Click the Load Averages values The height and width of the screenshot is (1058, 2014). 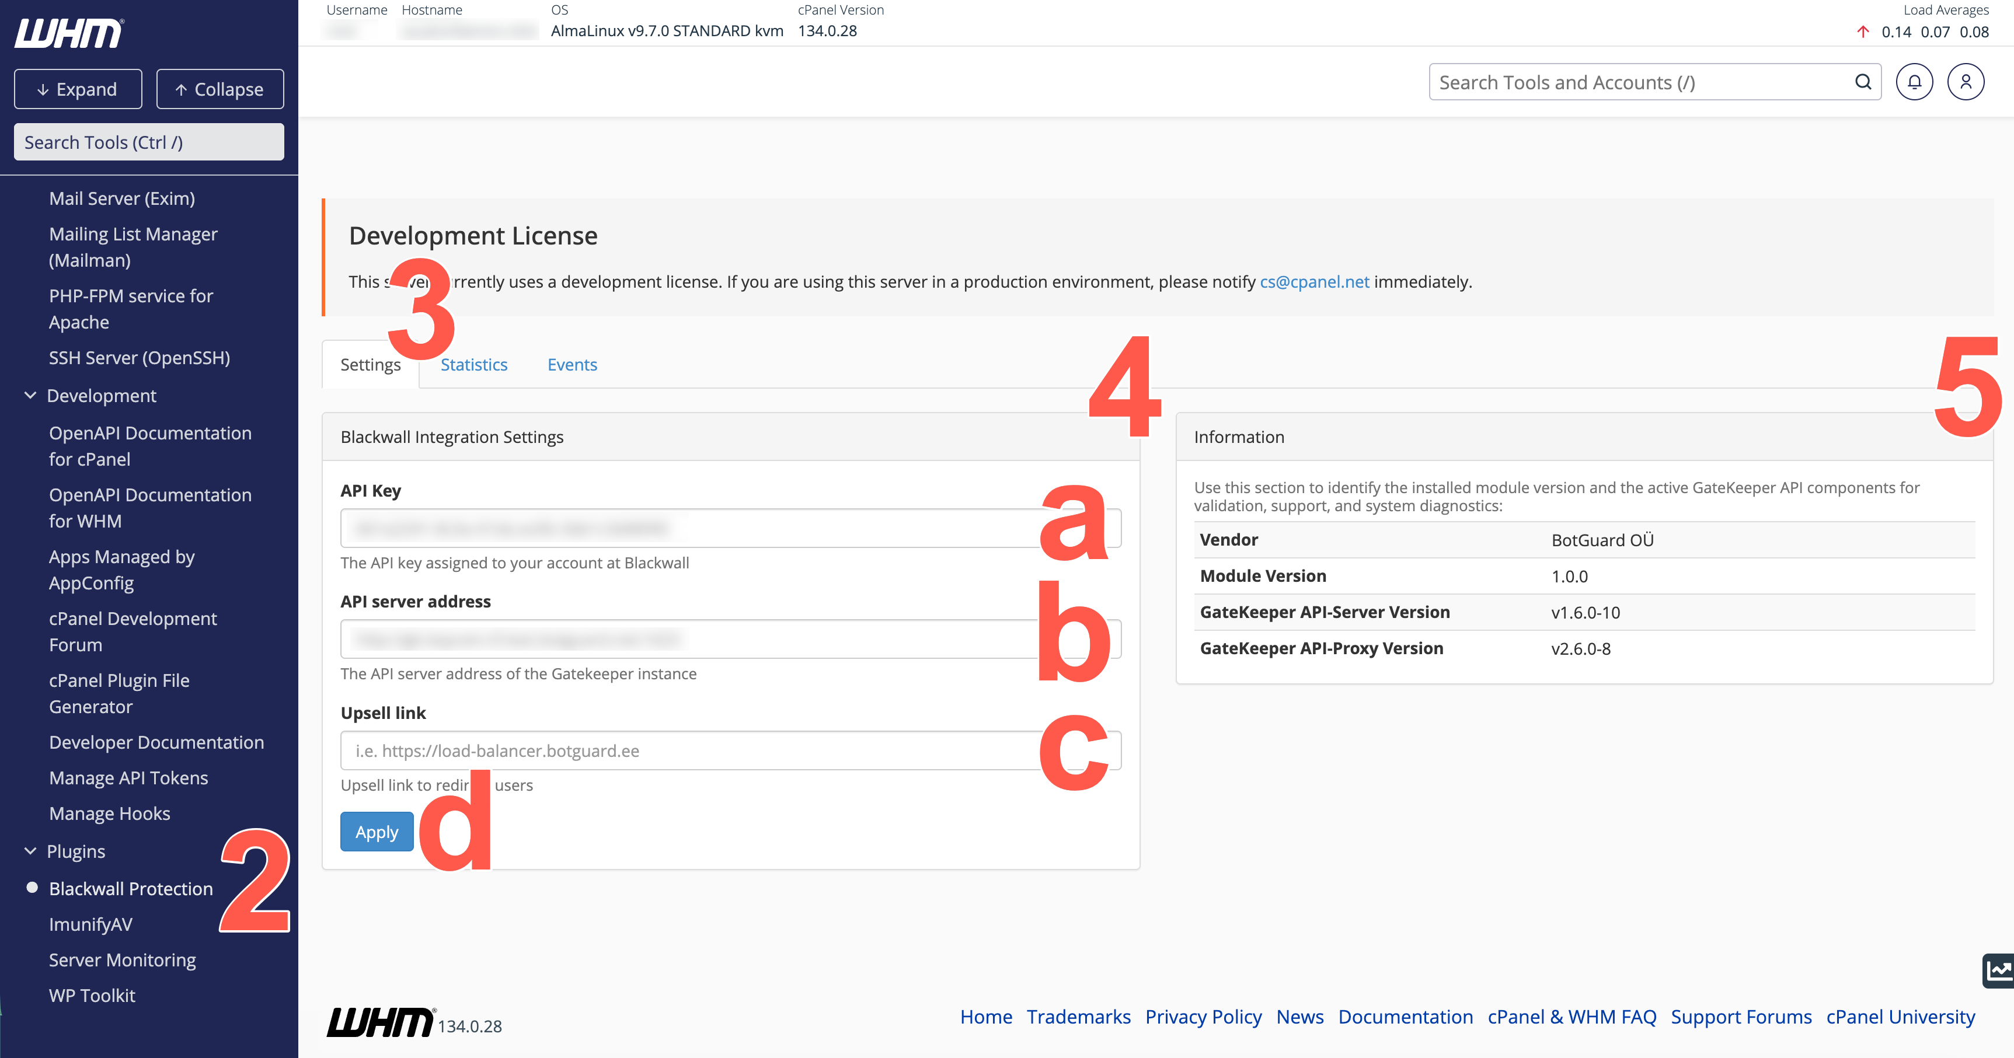pos(1935,32)
